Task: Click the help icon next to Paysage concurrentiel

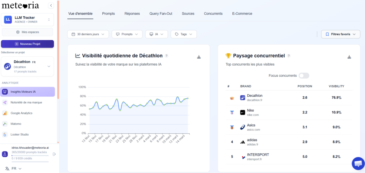Action: [x=289, y=56]
